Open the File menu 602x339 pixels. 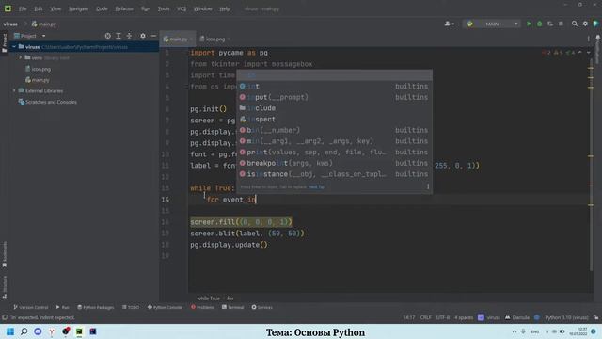[23, 8]
